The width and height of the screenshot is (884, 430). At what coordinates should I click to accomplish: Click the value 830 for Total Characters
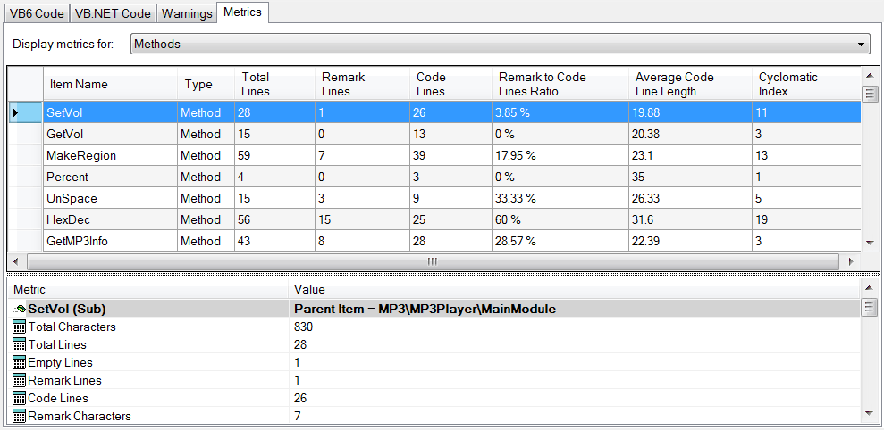point(303,327)
